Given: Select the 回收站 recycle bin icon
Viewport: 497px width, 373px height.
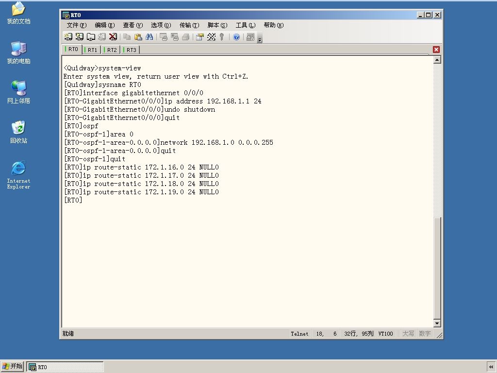Looking at the screenshot, I should pyautogui.click(x=19, y=132).
